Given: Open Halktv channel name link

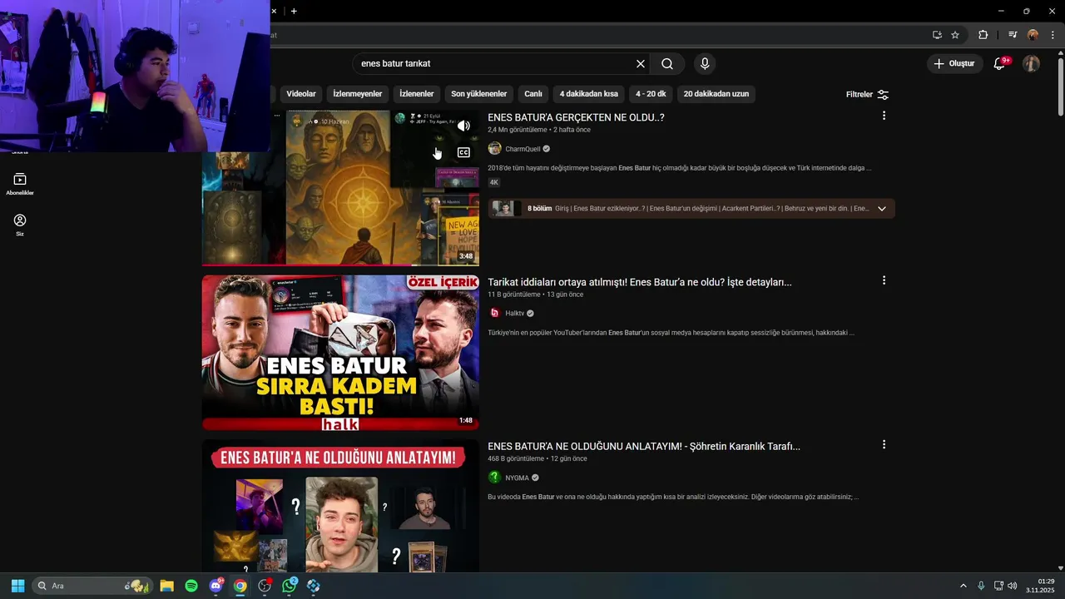Looking at the screenshot, I should pyautogui.click(x=515, y=314).
